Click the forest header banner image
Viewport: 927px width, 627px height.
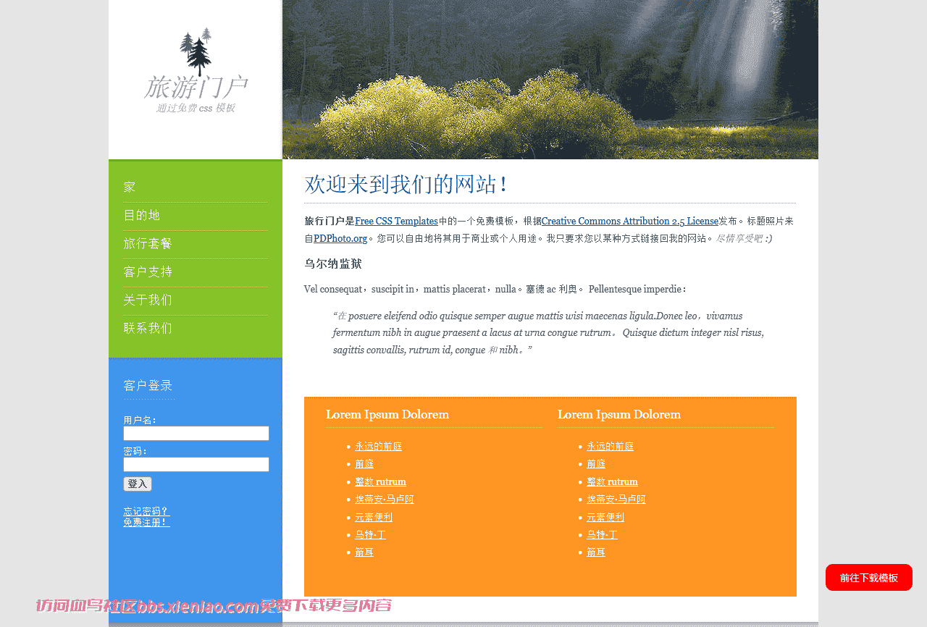(x=550, y=80)
